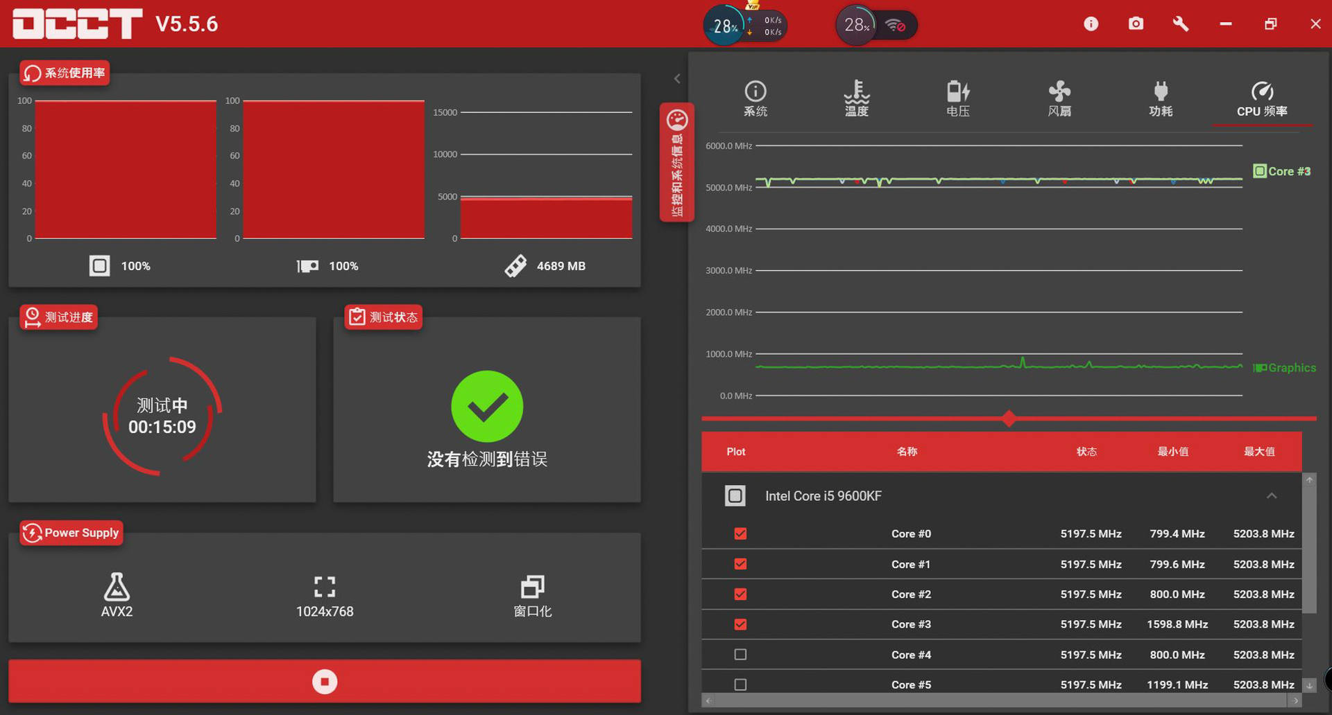Switch to the 系统 (System) tab
This screenshot has width=1332, height=715.
pyautogui.click(x=755, y=99)
